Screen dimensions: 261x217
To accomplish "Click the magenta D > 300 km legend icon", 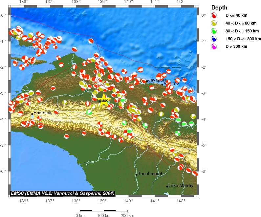I will coord(214,47).
